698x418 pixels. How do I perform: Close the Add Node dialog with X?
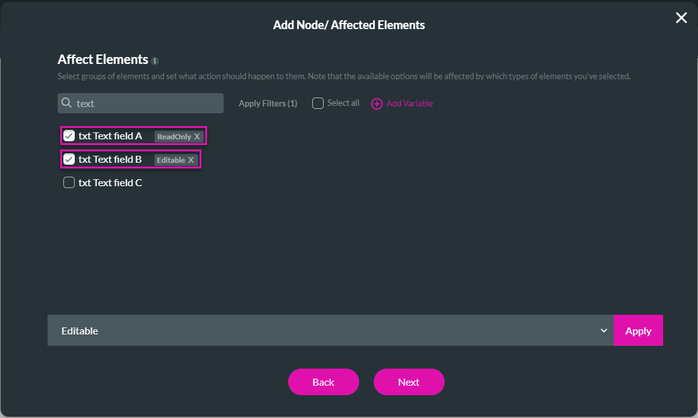pyautogui.click(x=681, y=18)
